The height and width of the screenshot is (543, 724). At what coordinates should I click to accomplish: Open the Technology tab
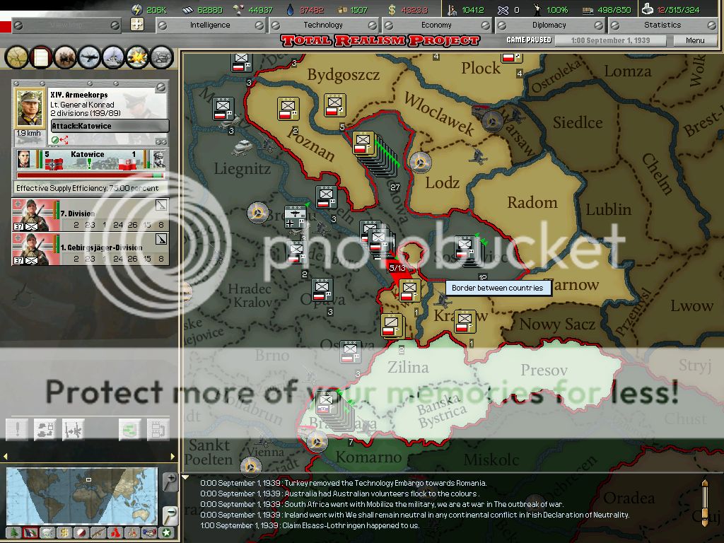tap(323, 25)
